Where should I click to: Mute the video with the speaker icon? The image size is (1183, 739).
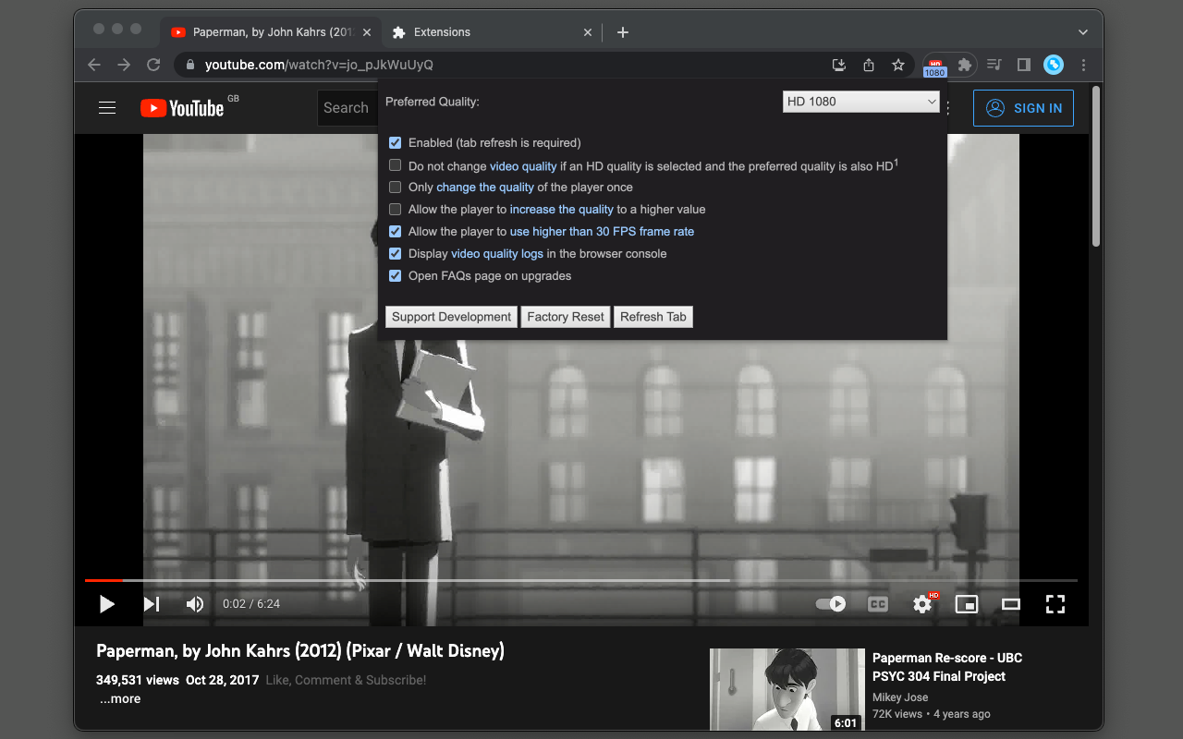click(x=195, y=604)
